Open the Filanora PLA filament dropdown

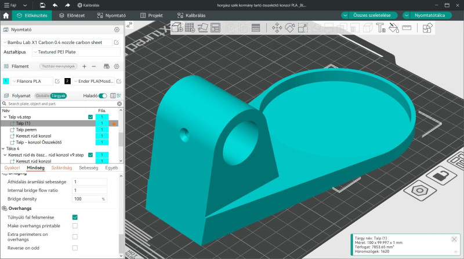click(32, 81)
